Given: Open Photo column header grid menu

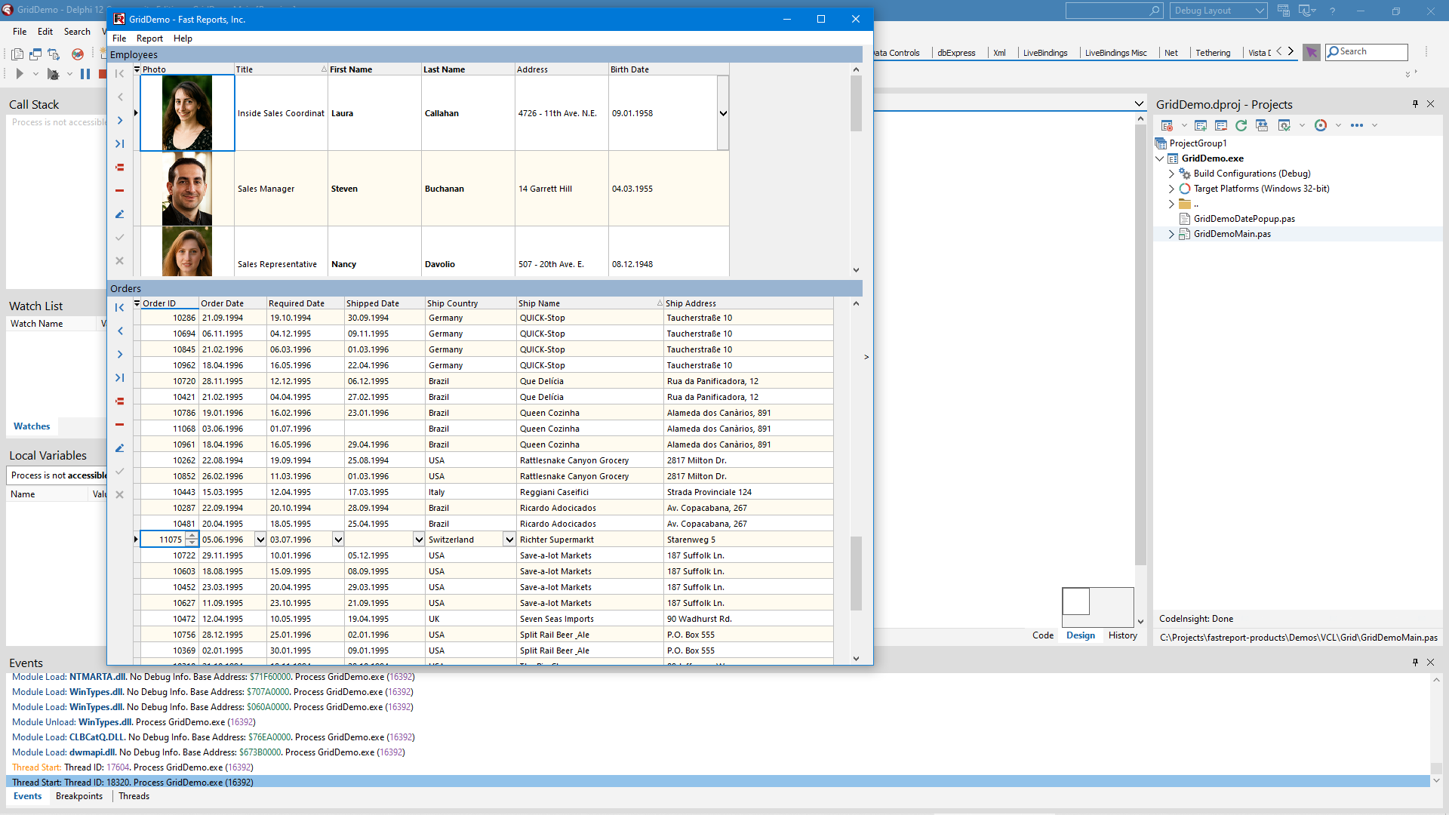Looking at the screenshot, I should (137, 69).
